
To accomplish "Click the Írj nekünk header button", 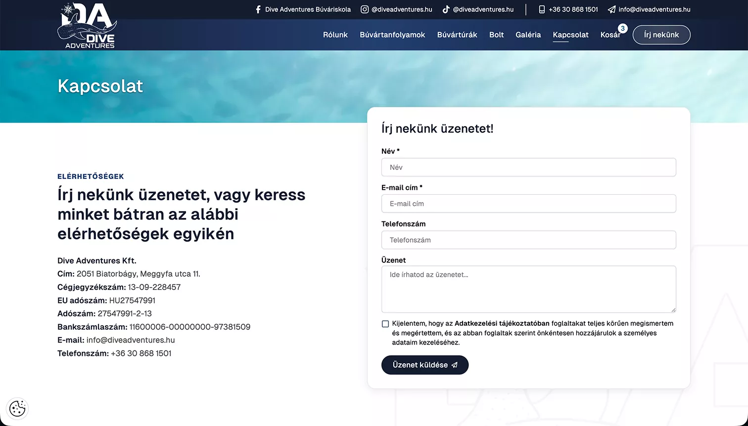I will [x=661, y=35].
